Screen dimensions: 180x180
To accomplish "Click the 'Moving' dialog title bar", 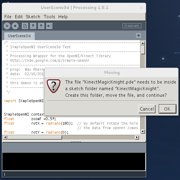I will tap(111, 72).
